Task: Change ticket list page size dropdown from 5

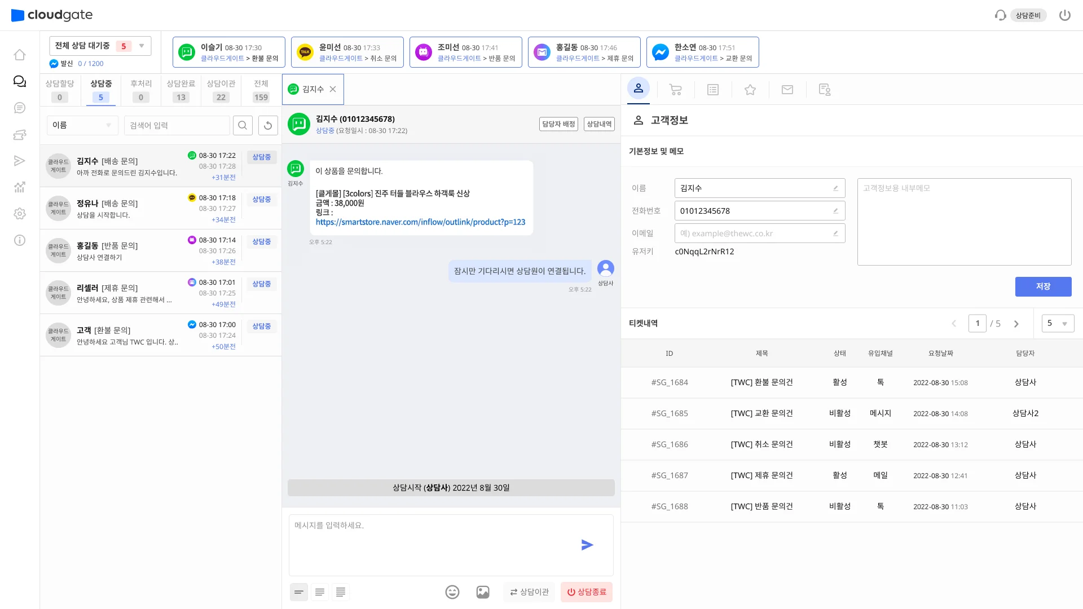Action: (x=1058, y=323)
